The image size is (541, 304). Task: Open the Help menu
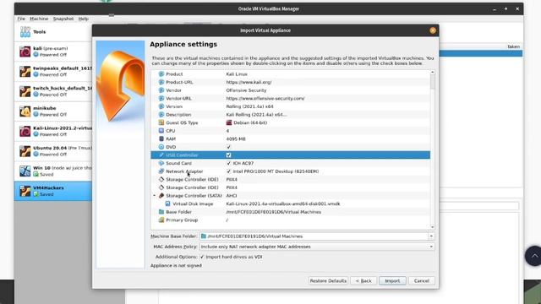point(83,19)
